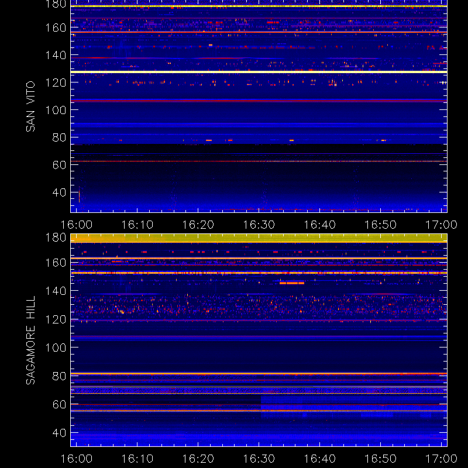Select the 140 label on San Vito axis
The image size is (468, 468).
(x=56, y=55)
